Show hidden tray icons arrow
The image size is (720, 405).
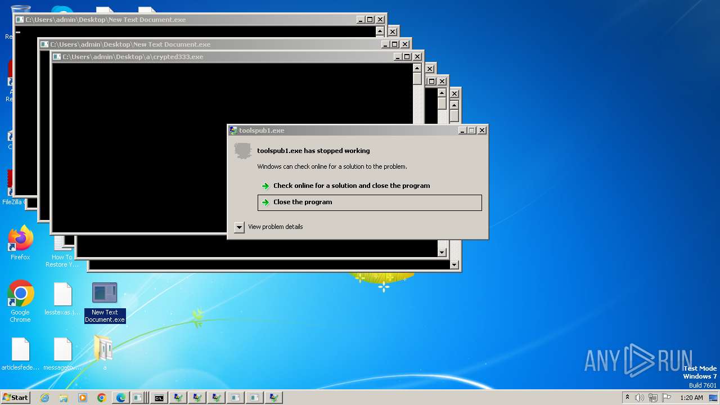[x=627, y=397]
